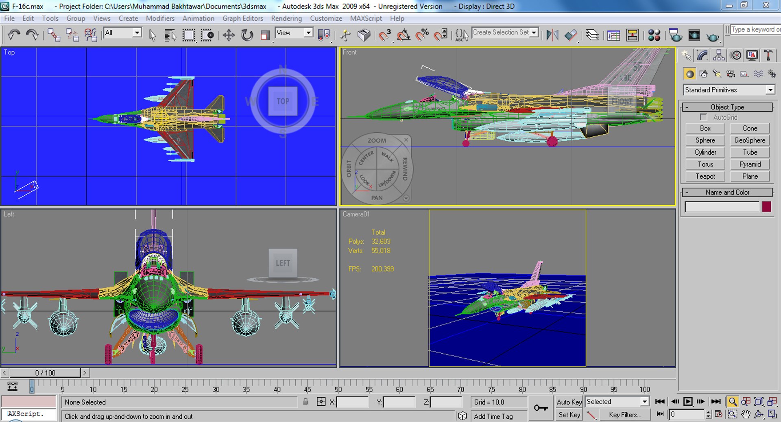This screenshot has height=422, width=781.
Task: Activate Select and Uniform Scale tool
Action: [x=265, y=35]
